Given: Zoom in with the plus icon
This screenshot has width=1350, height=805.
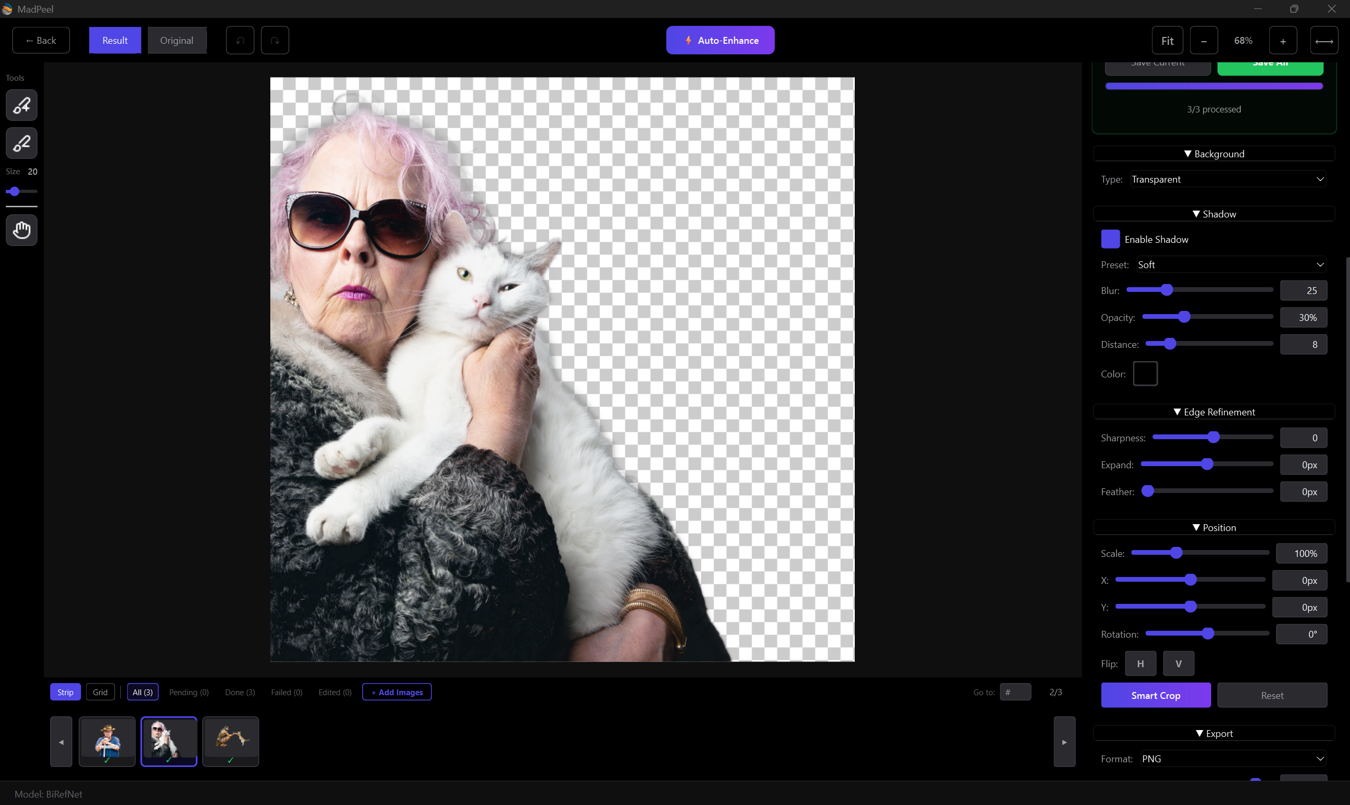Looking at the screenshot, I should 1282,40.
